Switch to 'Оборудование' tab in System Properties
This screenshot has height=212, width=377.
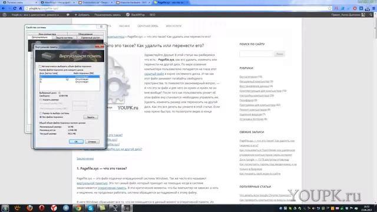(x=85, y=34)
